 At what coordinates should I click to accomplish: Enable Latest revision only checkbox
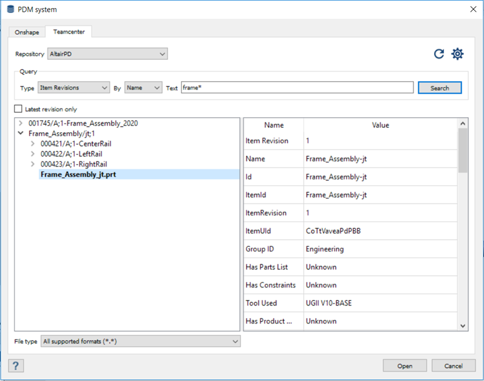pyautogui.click(x=19, y=109)
